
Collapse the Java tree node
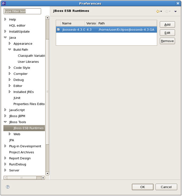pyautogui.click(x=5, y=37)
